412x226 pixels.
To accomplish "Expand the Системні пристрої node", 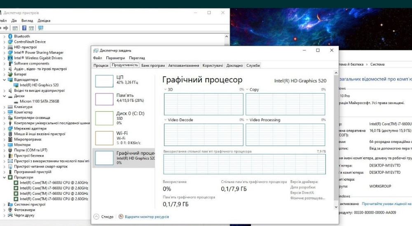I will [x=4, y=205].
